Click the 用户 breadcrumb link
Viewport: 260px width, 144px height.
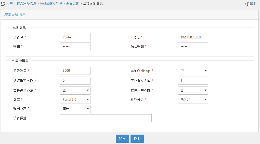coord(9,4)
